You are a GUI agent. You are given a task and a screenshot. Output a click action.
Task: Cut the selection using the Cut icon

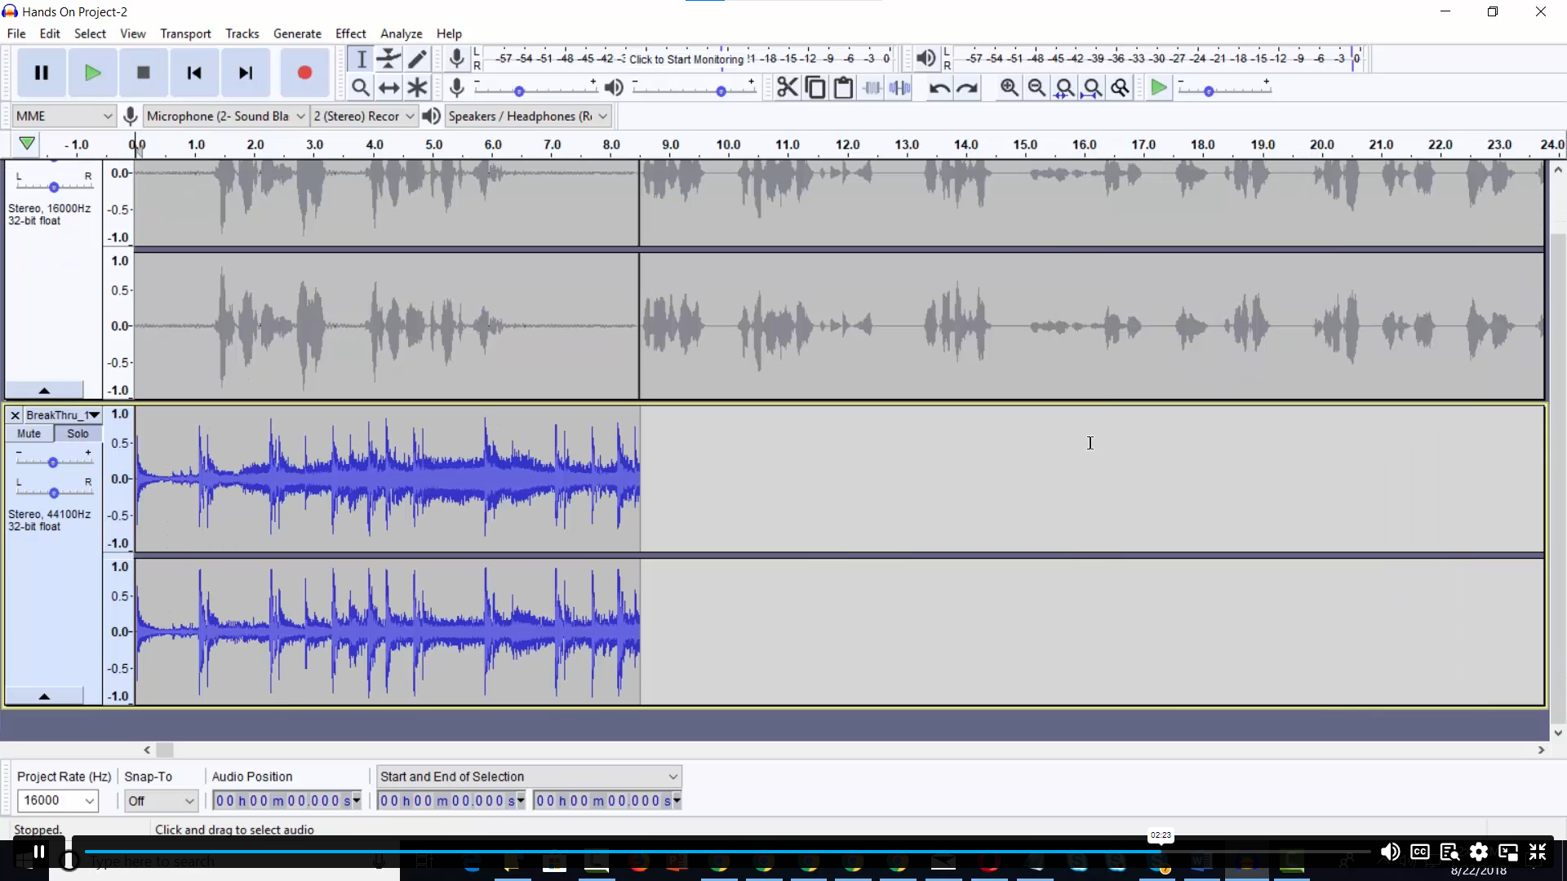(787, 87)
